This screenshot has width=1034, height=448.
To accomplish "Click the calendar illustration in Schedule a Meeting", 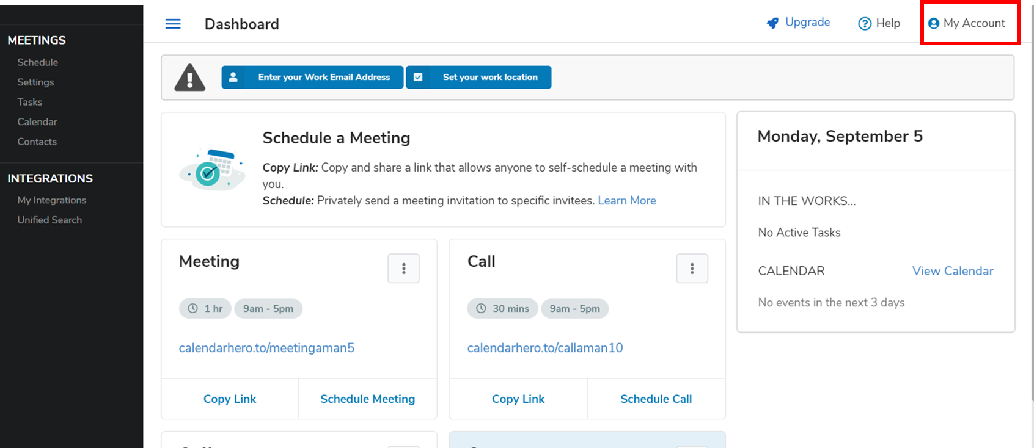I will click(213, 169).
